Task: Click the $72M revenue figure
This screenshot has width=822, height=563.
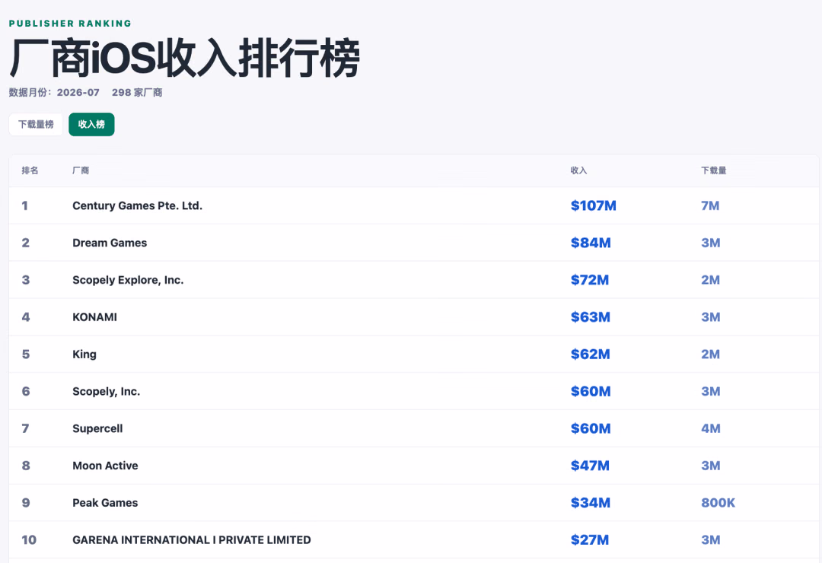Action: coord(590,280)
